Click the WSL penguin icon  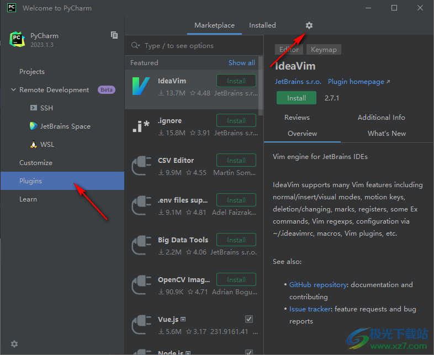click(34, 145)
